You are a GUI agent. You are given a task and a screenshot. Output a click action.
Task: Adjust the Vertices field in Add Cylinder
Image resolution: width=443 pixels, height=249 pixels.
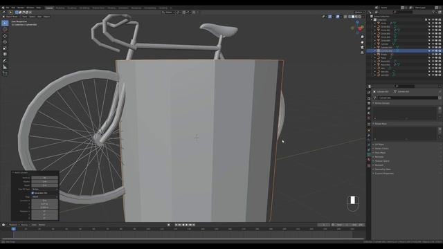(x=44, y=178)
